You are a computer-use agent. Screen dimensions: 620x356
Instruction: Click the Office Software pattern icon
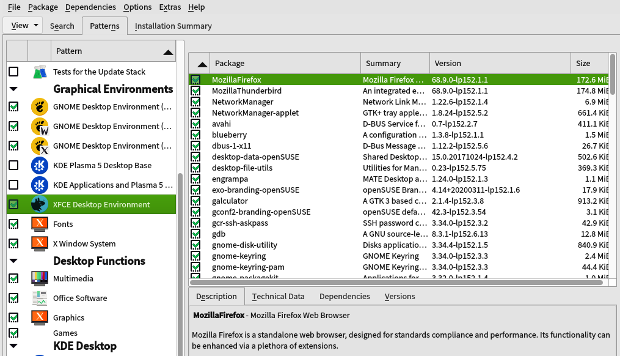[x=38, y=298]
